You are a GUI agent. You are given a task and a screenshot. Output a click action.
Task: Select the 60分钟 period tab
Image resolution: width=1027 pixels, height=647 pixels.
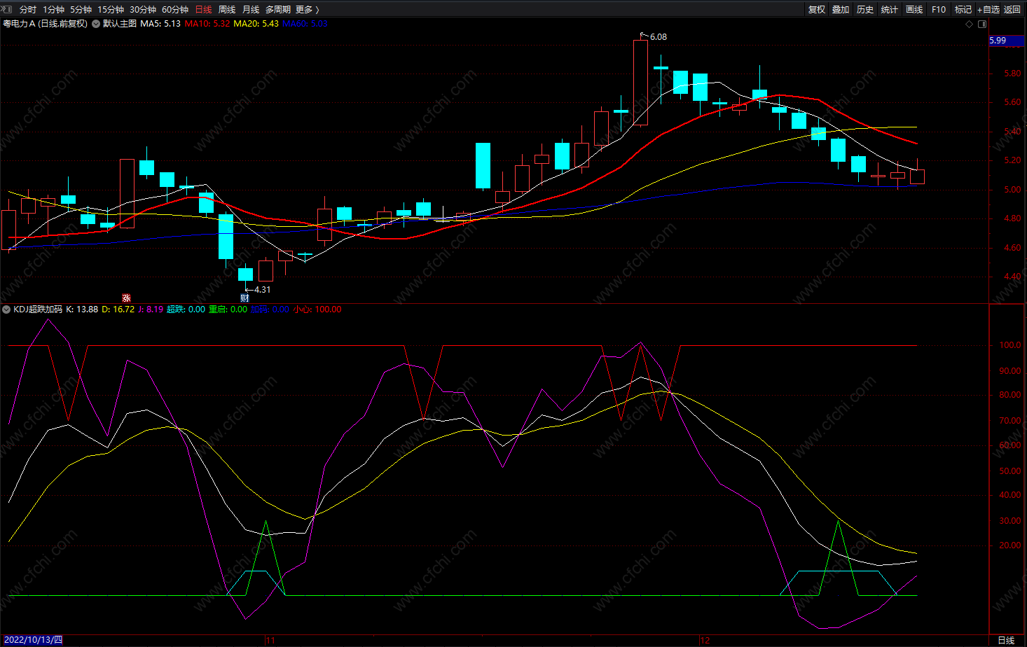175,9
